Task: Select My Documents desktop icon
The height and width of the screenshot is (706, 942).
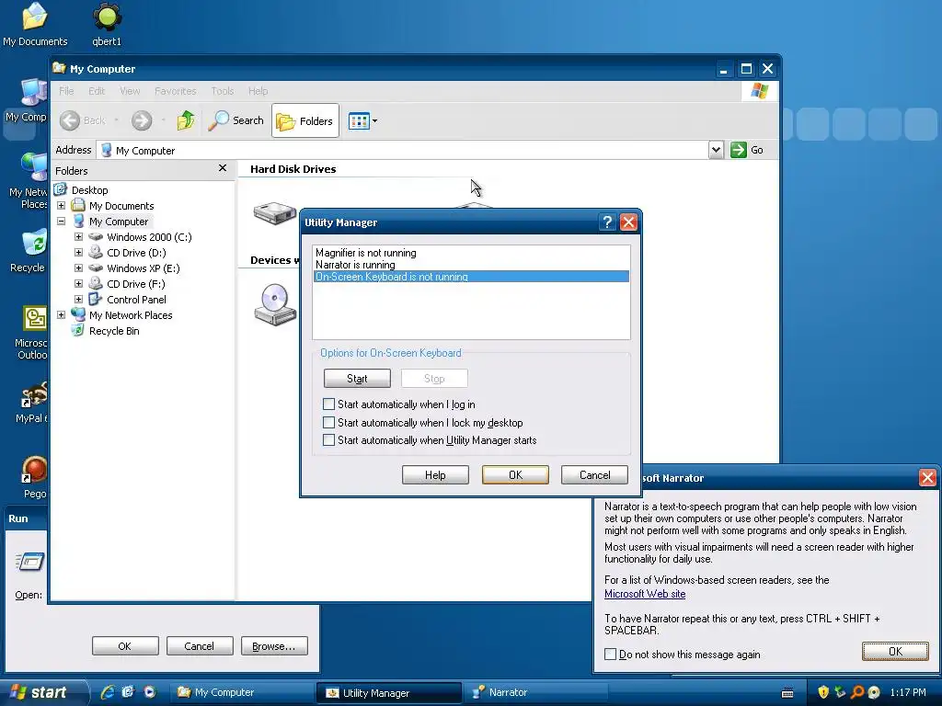Action: pos(35,25)
